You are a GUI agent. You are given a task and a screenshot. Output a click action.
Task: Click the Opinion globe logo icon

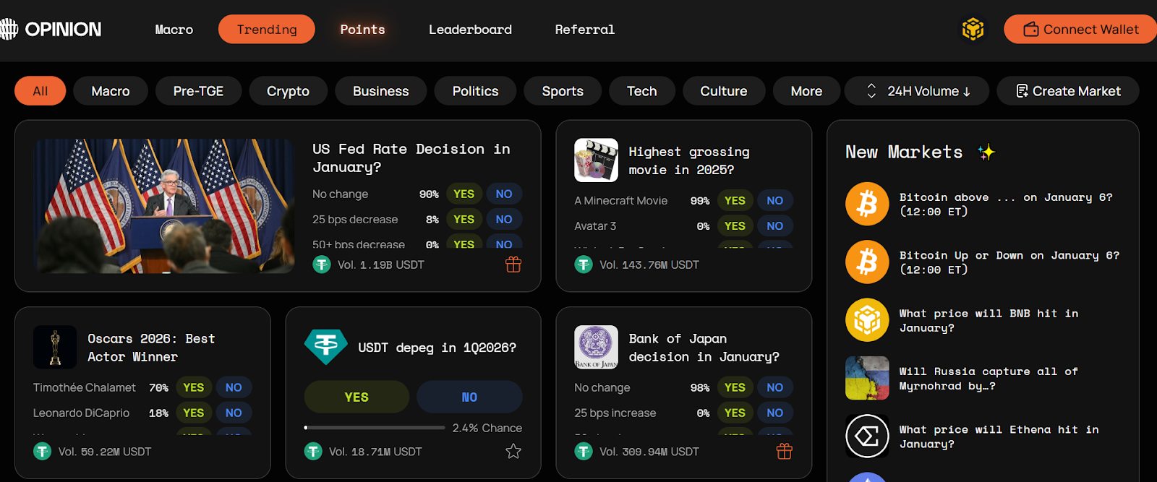9,29
